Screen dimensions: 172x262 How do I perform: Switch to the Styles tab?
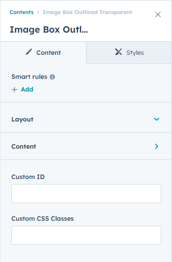[x=129, y=53]
